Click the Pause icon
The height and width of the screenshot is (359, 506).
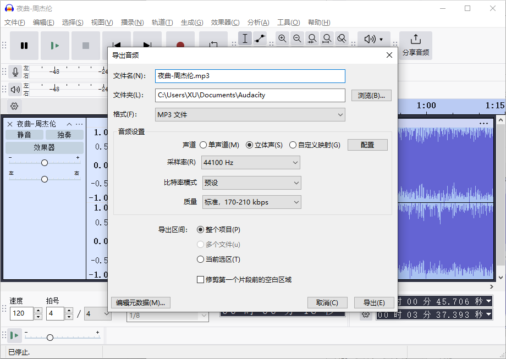(x=24, y=46)
